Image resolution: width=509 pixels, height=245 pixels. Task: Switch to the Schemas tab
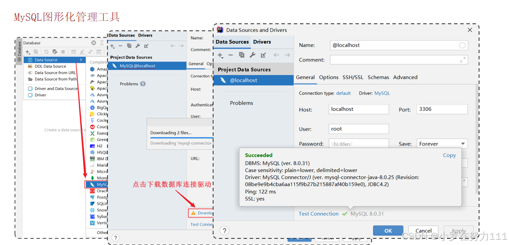pyautogui.click(x=378, y=77)
